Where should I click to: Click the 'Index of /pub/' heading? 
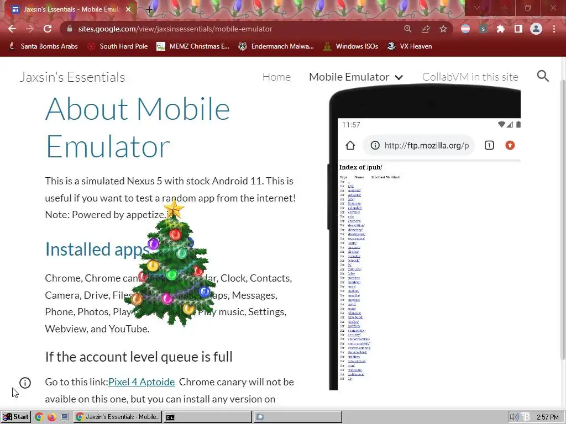[x=360, y=167]
